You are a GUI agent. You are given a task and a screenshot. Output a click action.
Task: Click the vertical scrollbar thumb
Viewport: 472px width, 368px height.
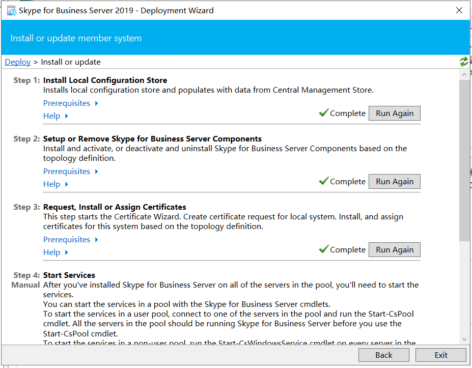(x=464, y=160)
